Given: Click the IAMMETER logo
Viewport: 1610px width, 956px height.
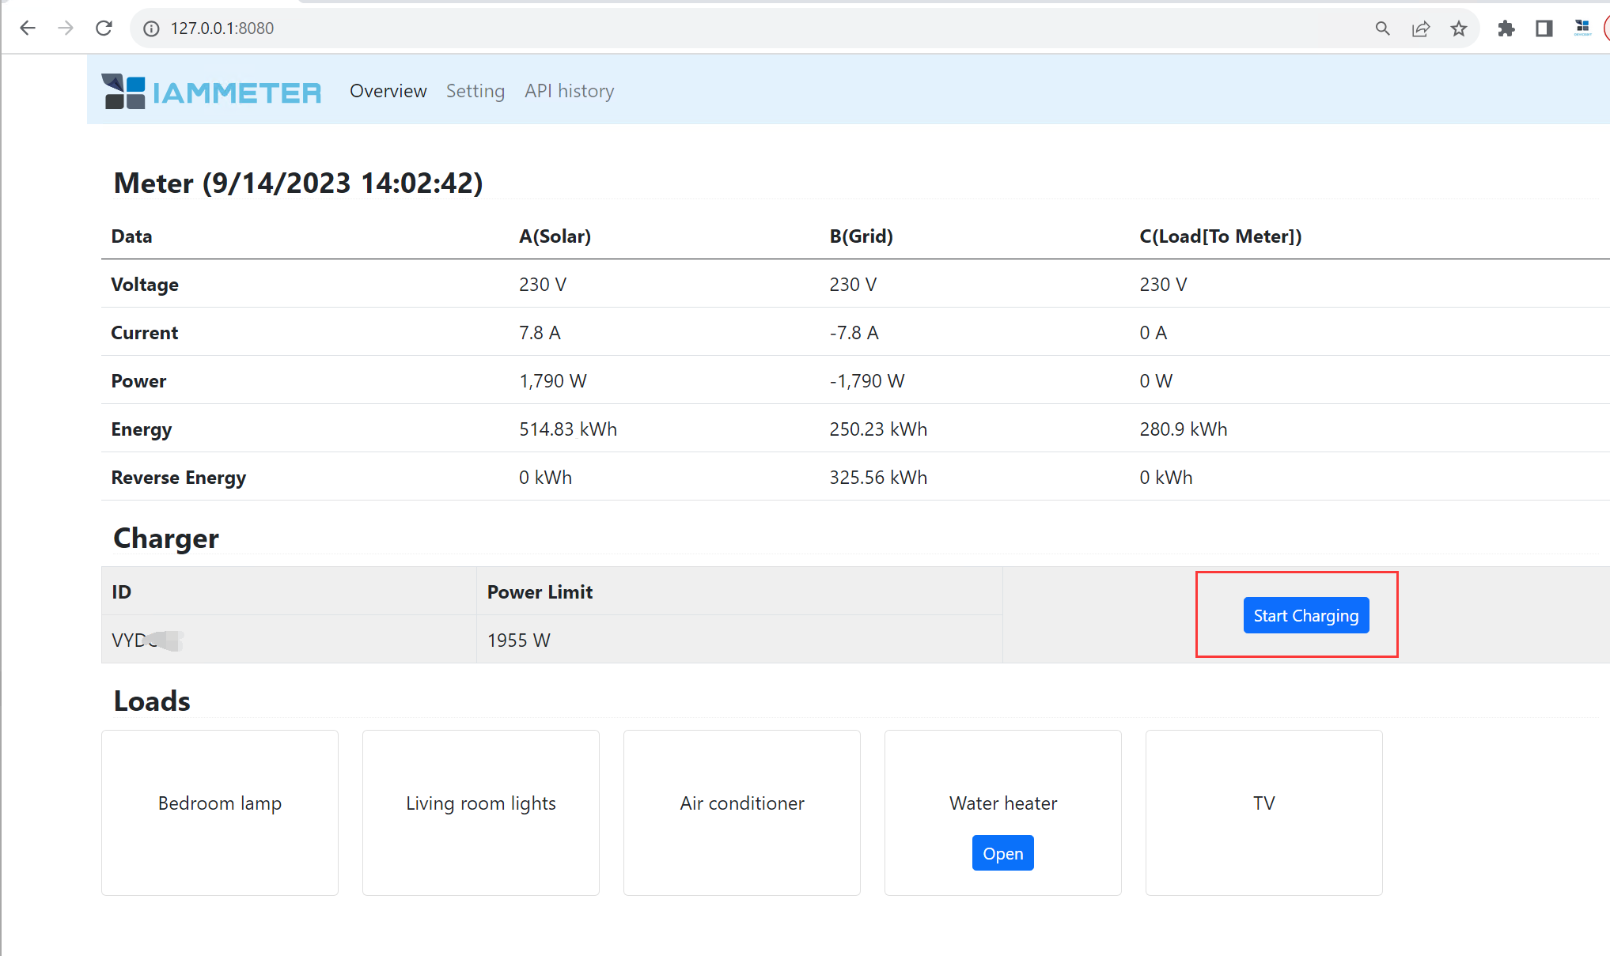Looking at the screenshot, I should (211, 92).
